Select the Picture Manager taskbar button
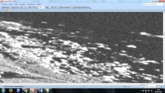 click(x=33, y=91)
